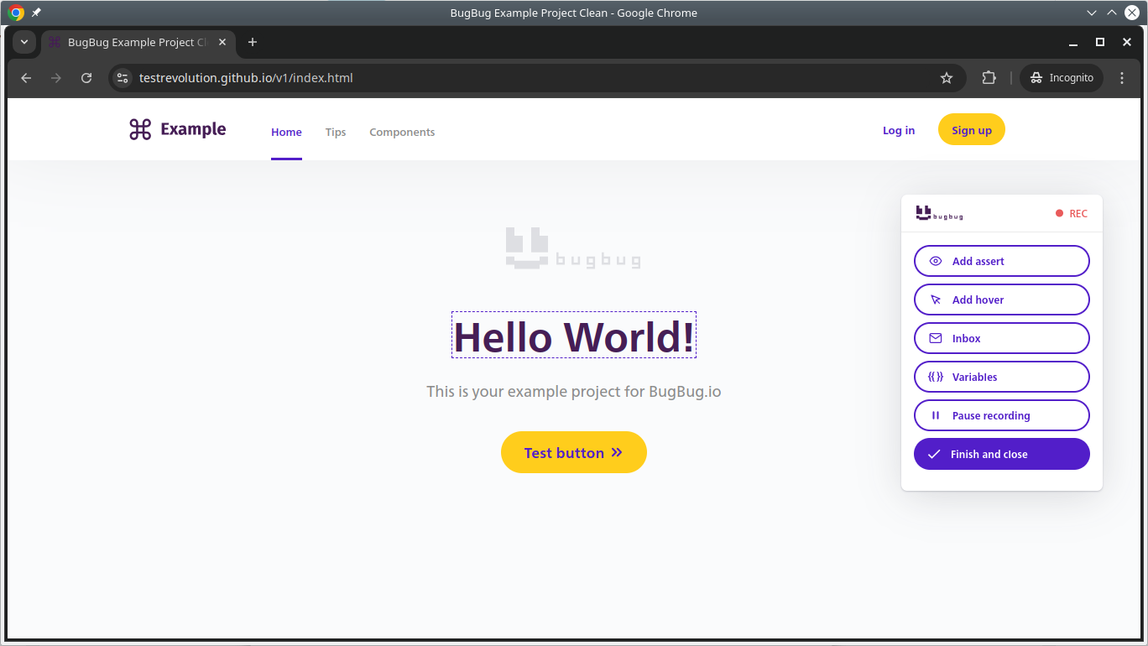The height and width of the screenshot is (646, 1148).
Task: Open Chrome three-dot menu
Action: pyautogui.click(x=1122, y=78)
